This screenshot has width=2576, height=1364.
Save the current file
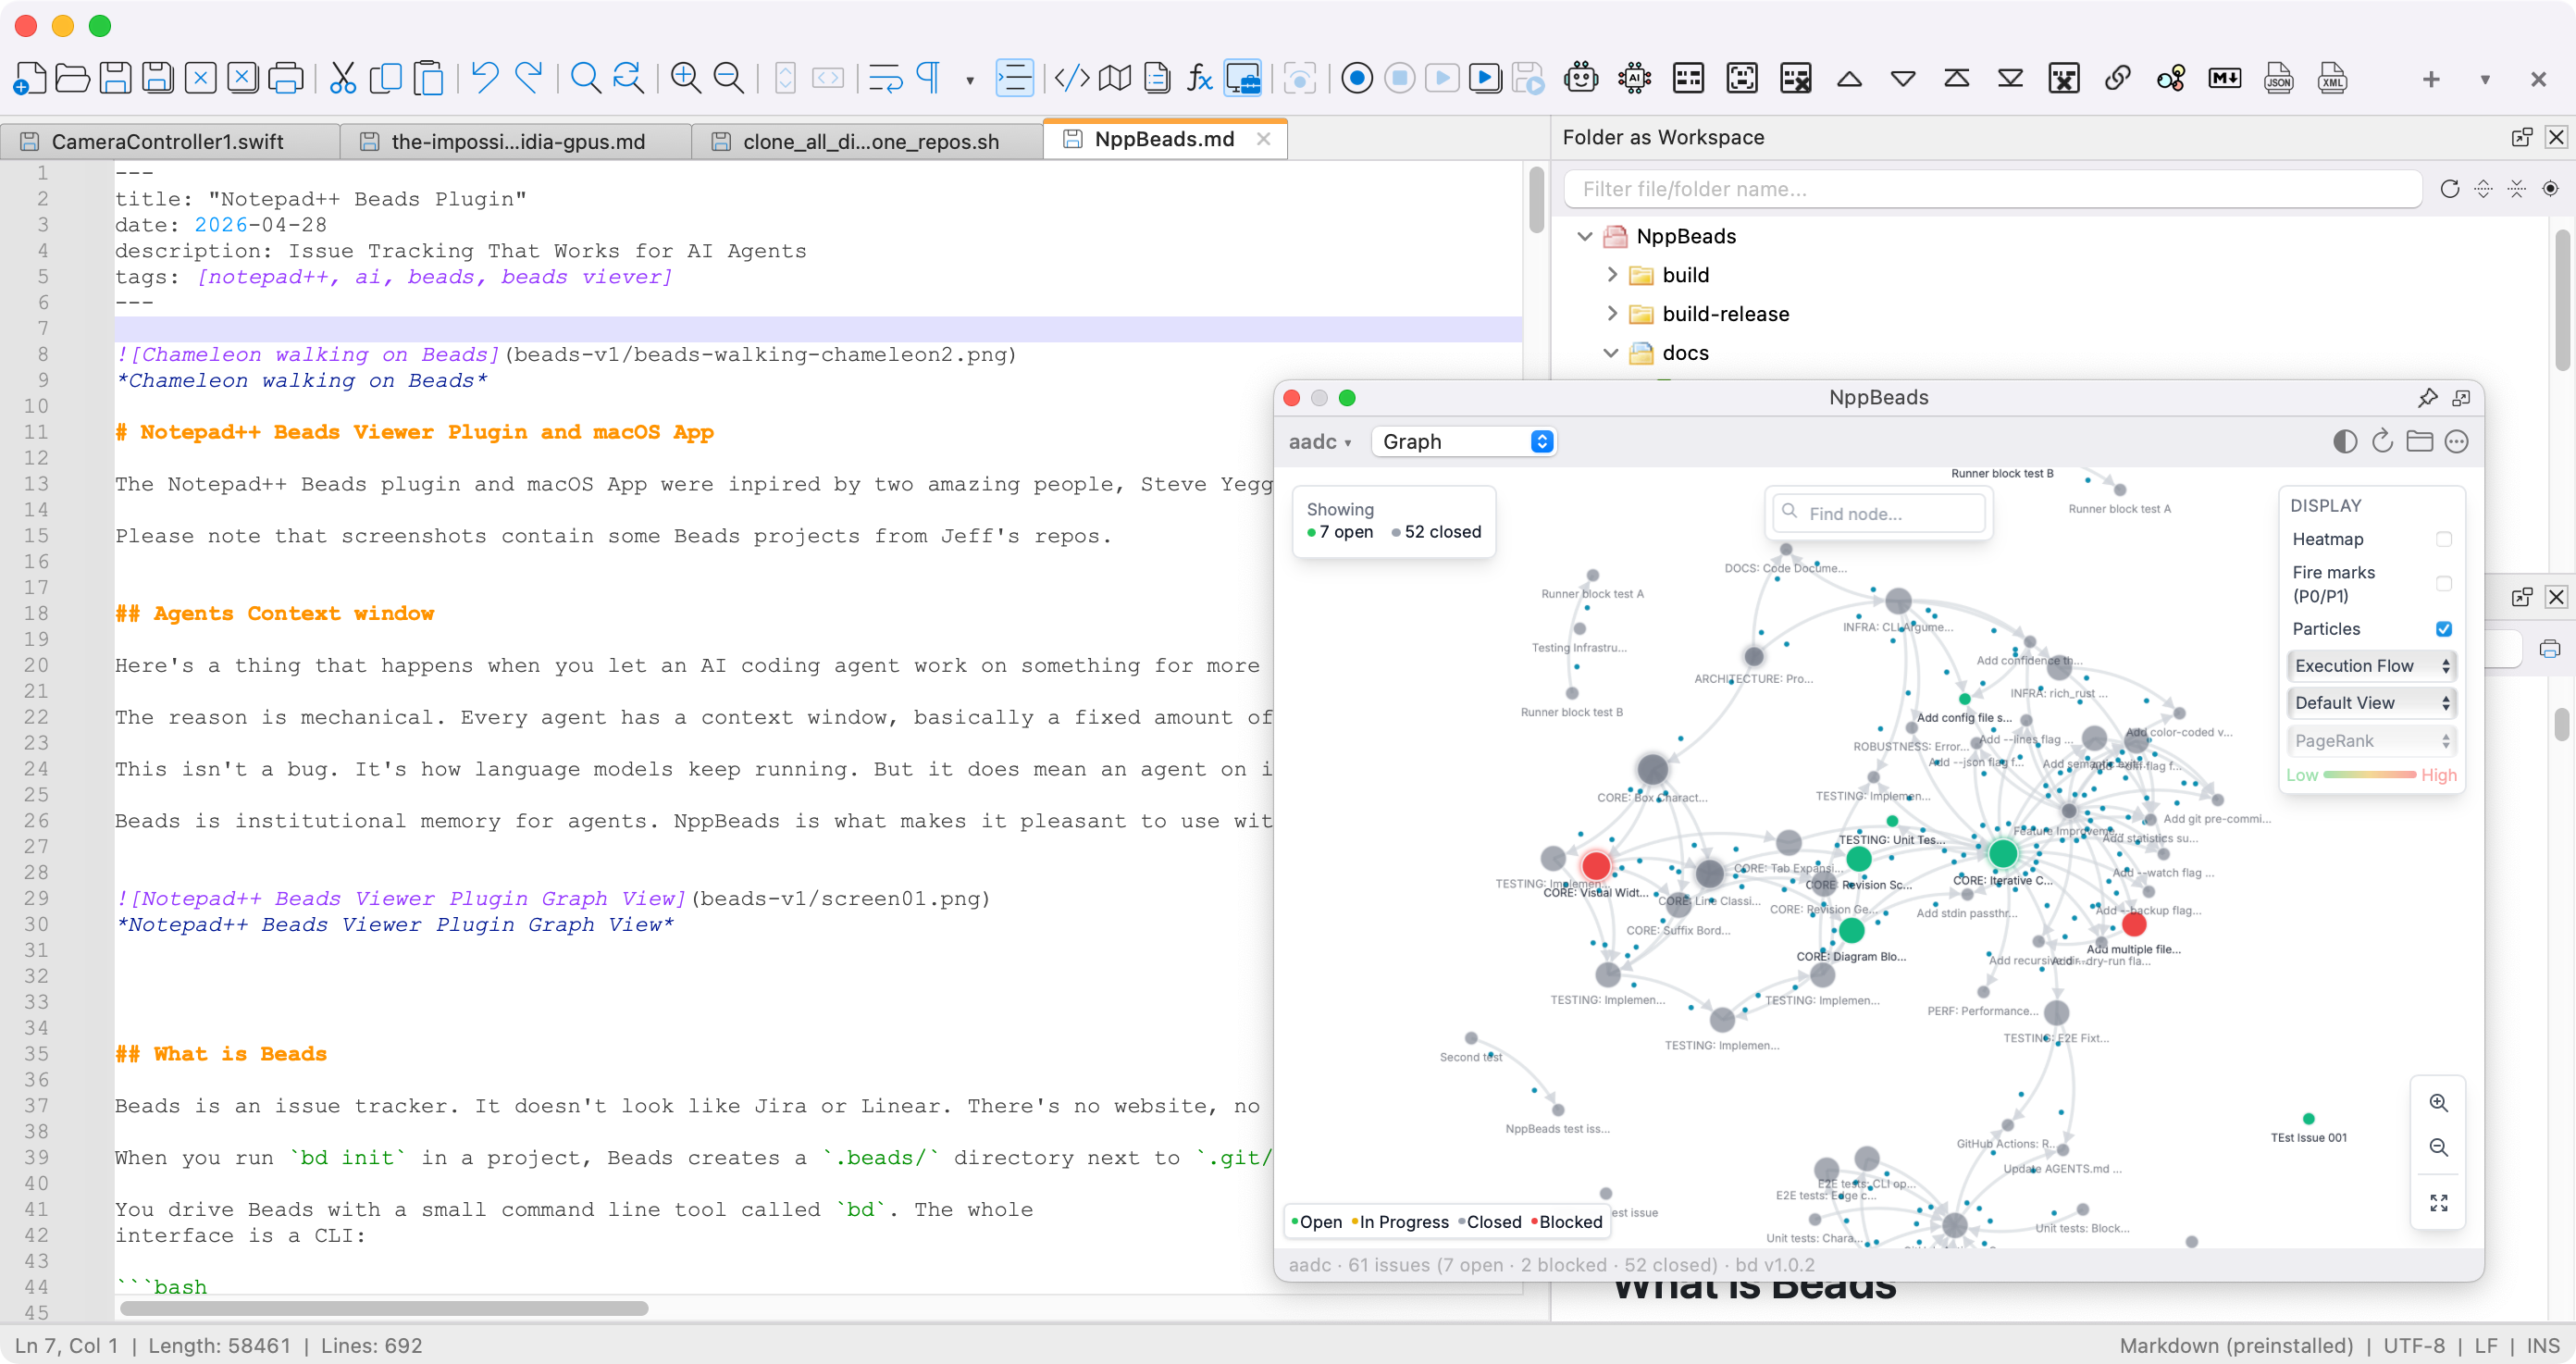[x=115, y=78]
